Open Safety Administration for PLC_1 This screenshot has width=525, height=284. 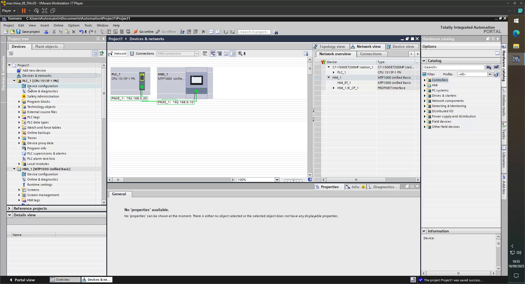pos(43,96)
